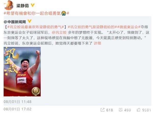
Task: Click original post timestamp 08月01日 11:48
Action: [17, 102]
